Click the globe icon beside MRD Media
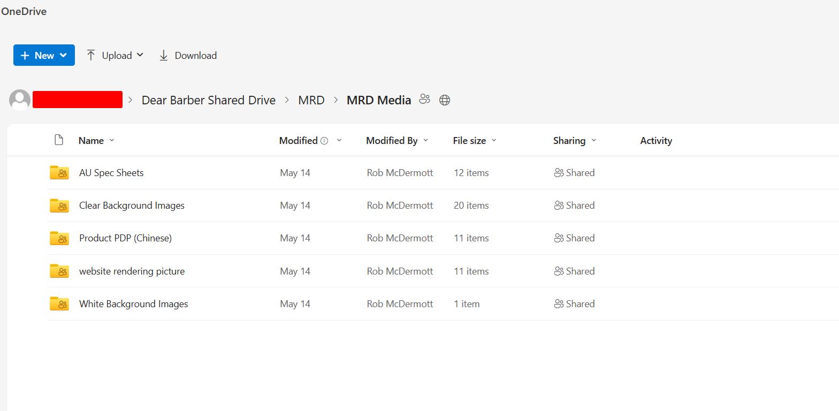Screen dimensions: 839x411 pos(445,100)
